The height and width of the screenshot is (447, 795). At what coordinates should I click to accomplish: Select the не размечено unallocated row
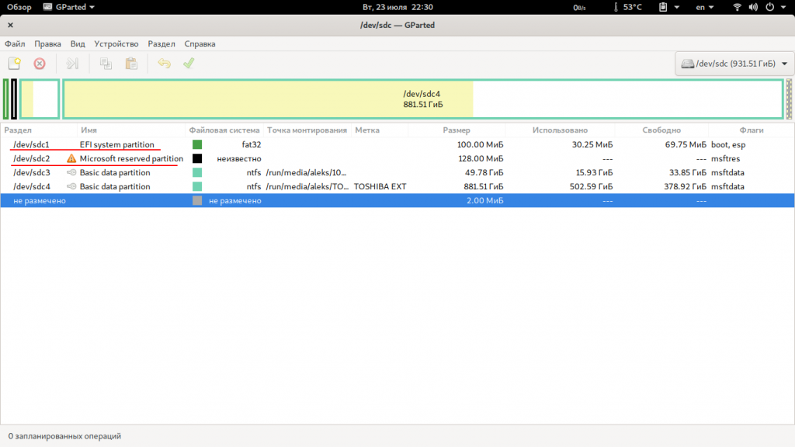pos(397,201)
